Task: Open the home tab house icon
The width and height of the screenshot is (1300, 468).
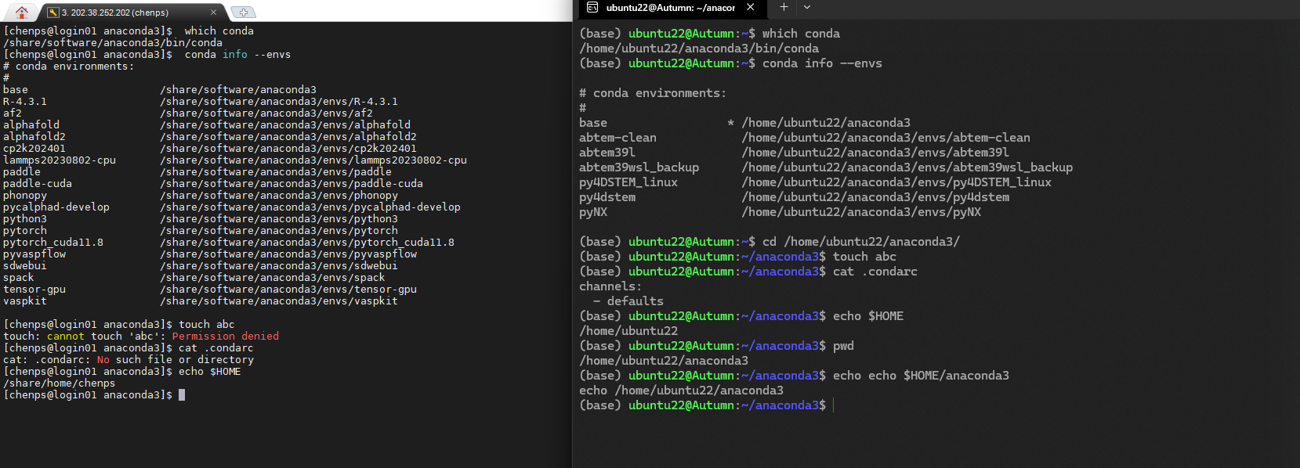Action: pos(21,12)
